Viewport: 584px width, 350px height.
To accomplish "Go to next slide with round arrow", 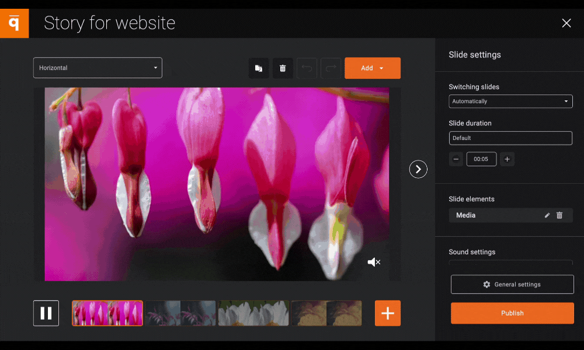I will (x=418, y=169).
